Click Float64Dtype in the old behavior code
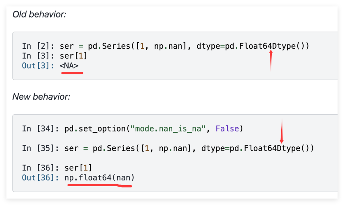Image resolution: width=344 pixels, height=205 pixels. point(267,46)
